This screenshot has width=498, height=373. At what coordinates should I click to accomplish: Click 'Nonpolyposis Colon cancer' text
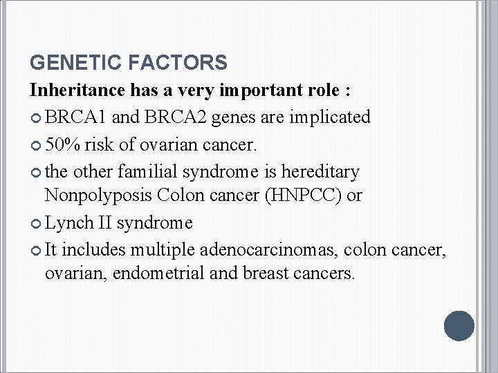[151, 195]
